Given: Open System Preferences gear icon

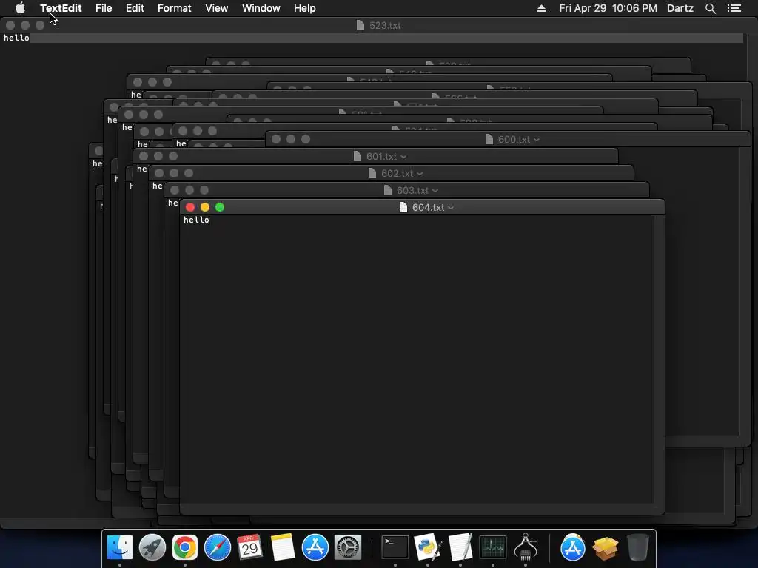Looking at the screenshot, I should tap(348, 547).
